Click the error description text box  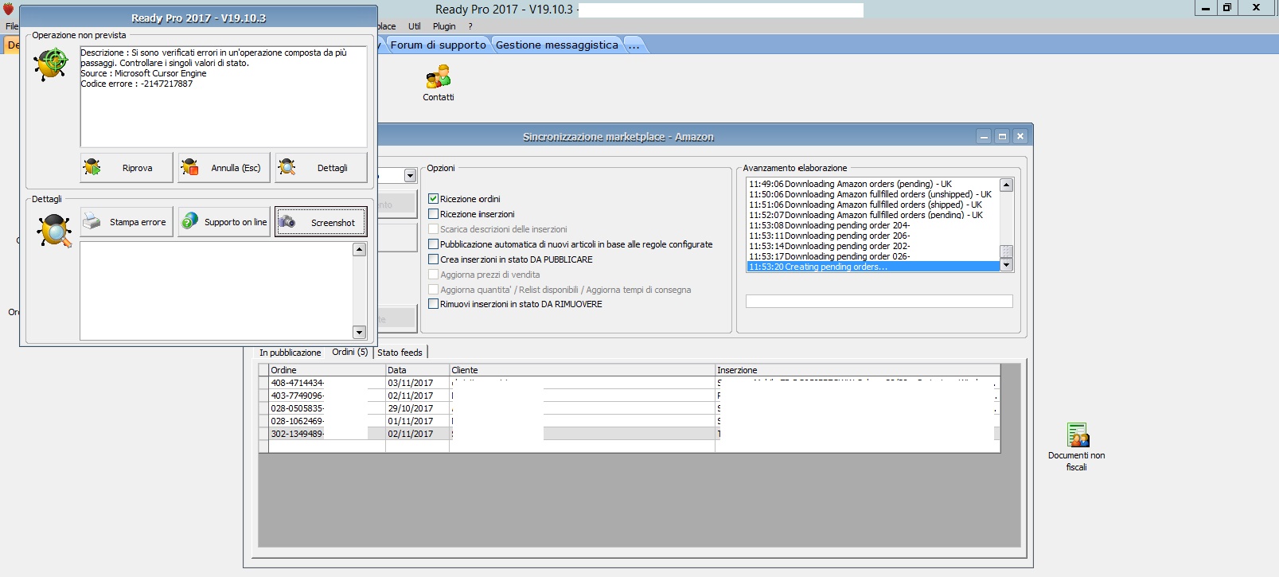(224, 96)
